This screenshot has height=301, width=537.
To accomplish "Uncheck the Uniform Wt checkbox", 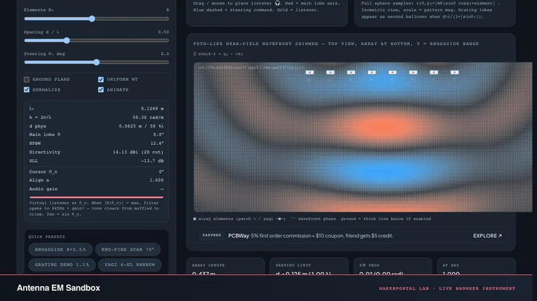I will [101, 79].
